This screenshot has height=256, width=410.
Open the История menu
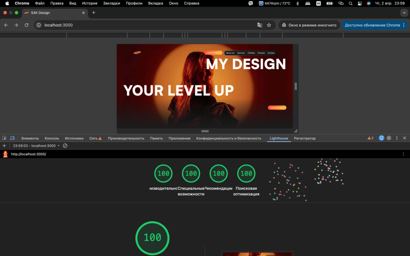pyautogui.click(x=89, y=3)
